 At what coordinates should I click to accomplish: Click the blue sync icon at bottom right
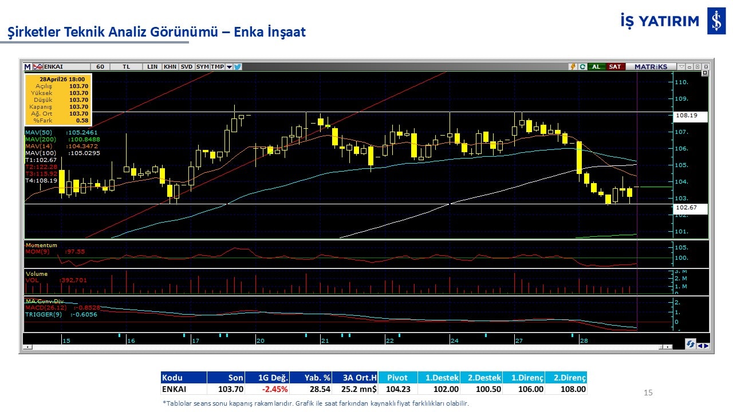tap(691, 344)
